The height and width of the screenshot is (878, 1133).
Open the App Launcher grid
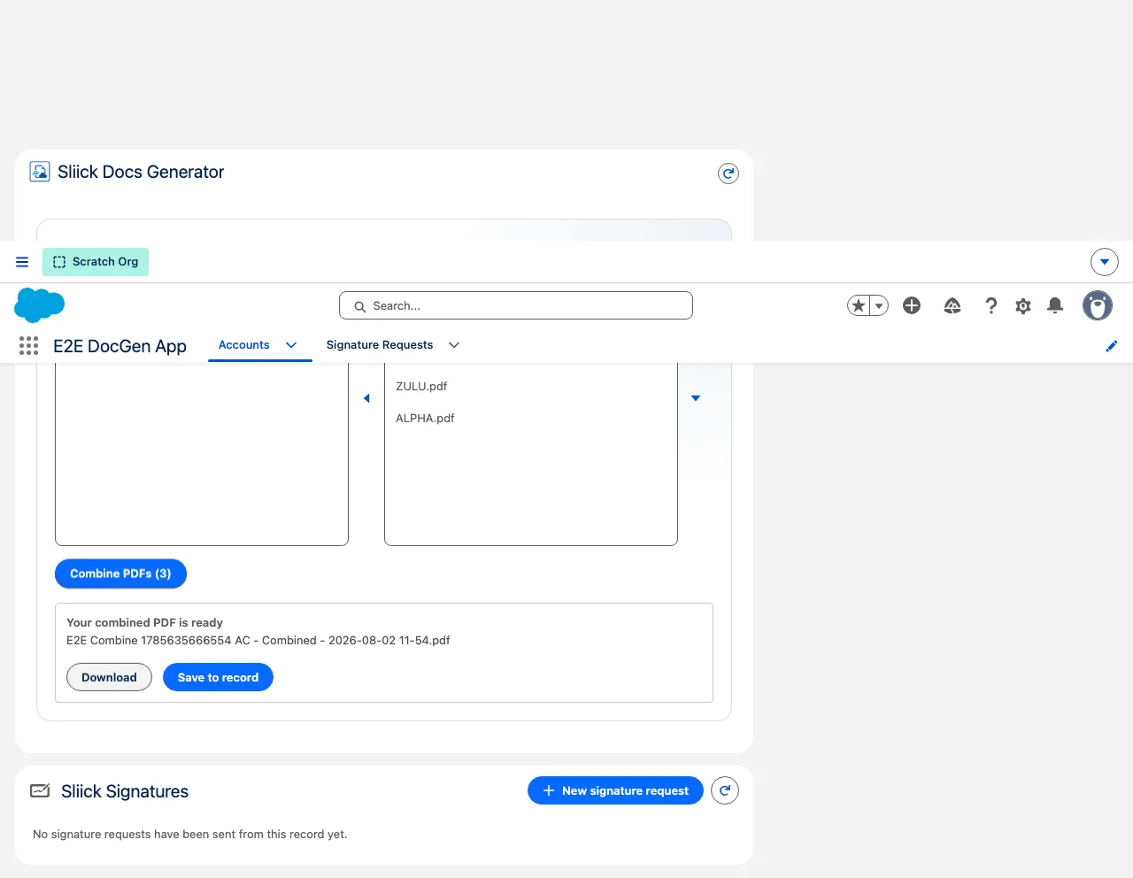(x=28, y=346)
